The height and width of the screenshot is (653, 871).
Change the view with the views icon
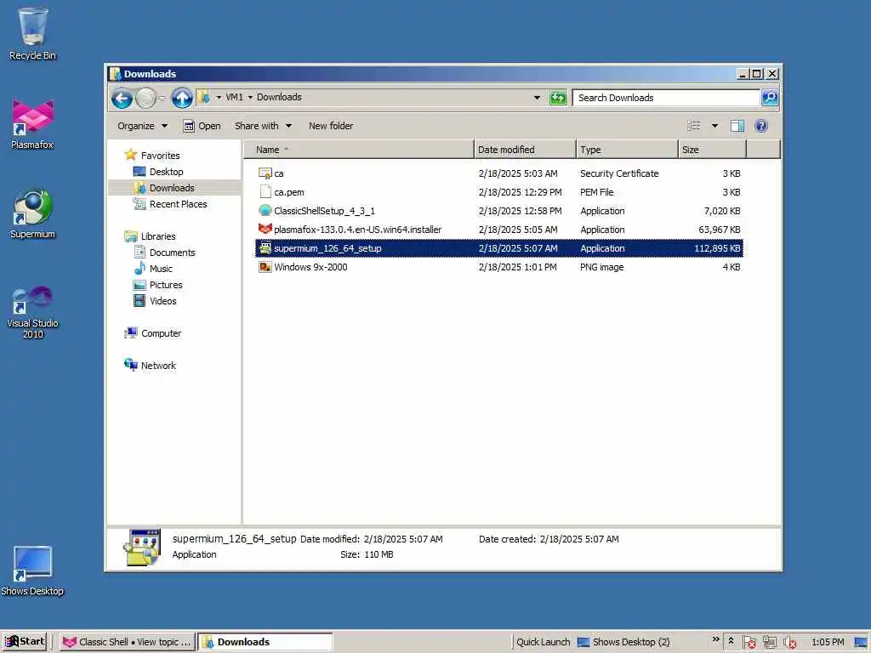coord(694,126)
